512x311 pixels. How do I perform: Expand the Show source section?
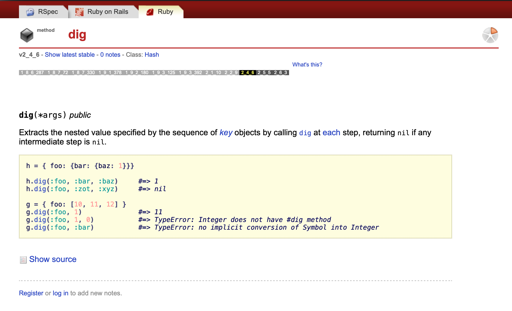(53, 259)
